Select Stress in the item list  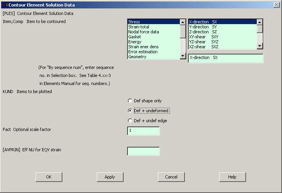(x=154, y=22)
